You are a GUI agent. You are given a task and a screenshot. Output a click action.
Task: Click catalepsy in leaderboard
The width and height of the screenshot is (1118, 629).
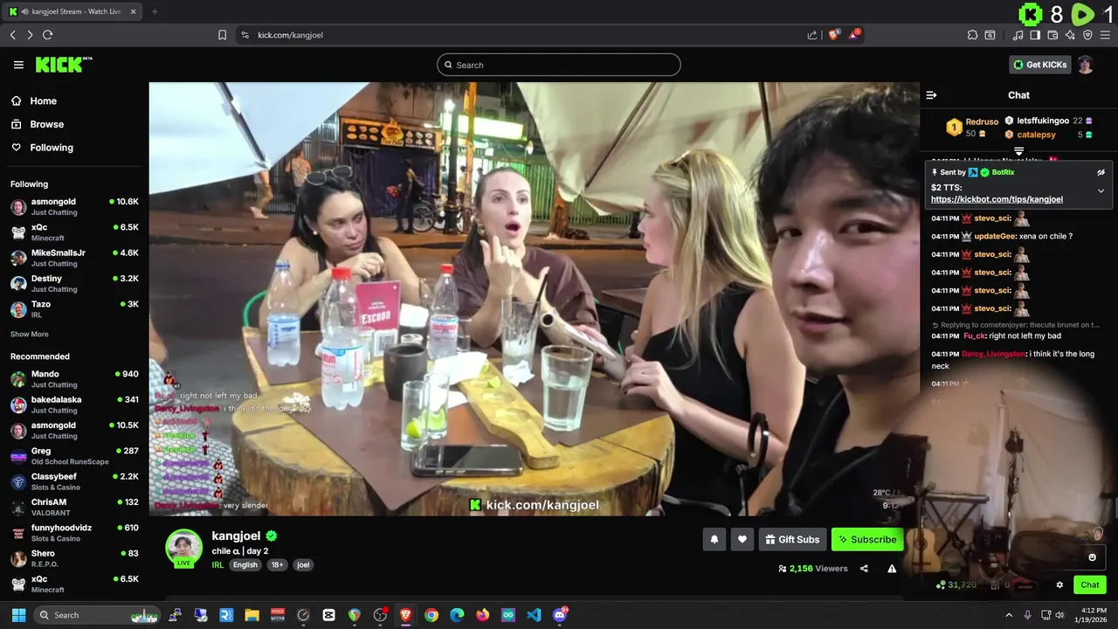pyautogui.click(x=1036, y=135)
